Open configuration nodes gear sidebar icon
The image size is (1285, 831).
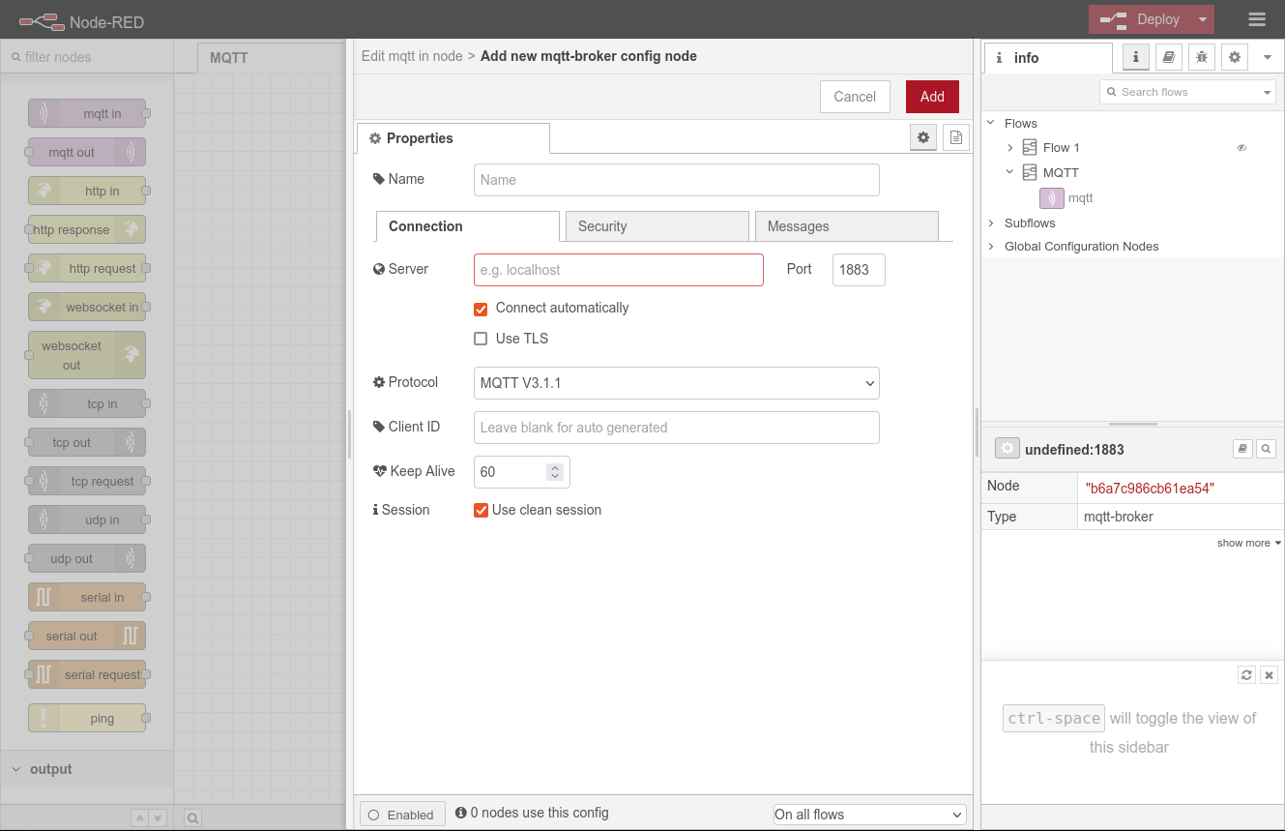1235,57
